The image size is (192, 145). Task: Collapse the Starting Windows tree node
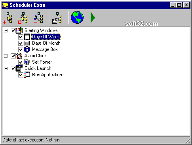pyautogui.click(x=6, y=31)
